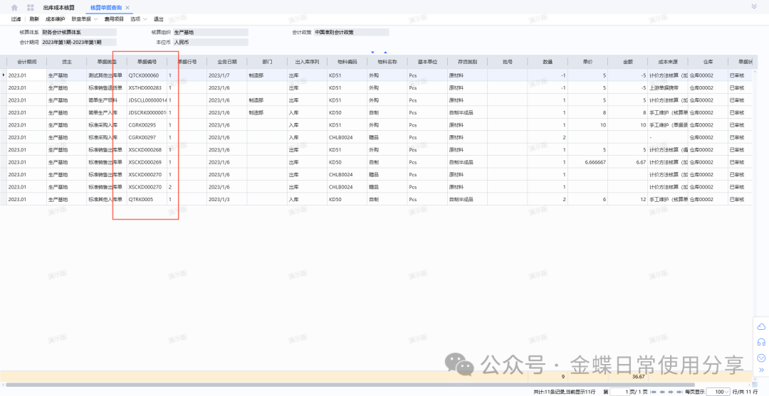Open the app grid menu icon
The width and height of the screenshot is (769, 396).
click(x=31, y=7)
